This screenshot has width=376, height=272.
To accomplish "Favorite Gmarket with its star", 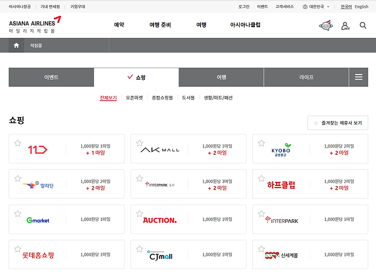I will (x=18, y=214).
